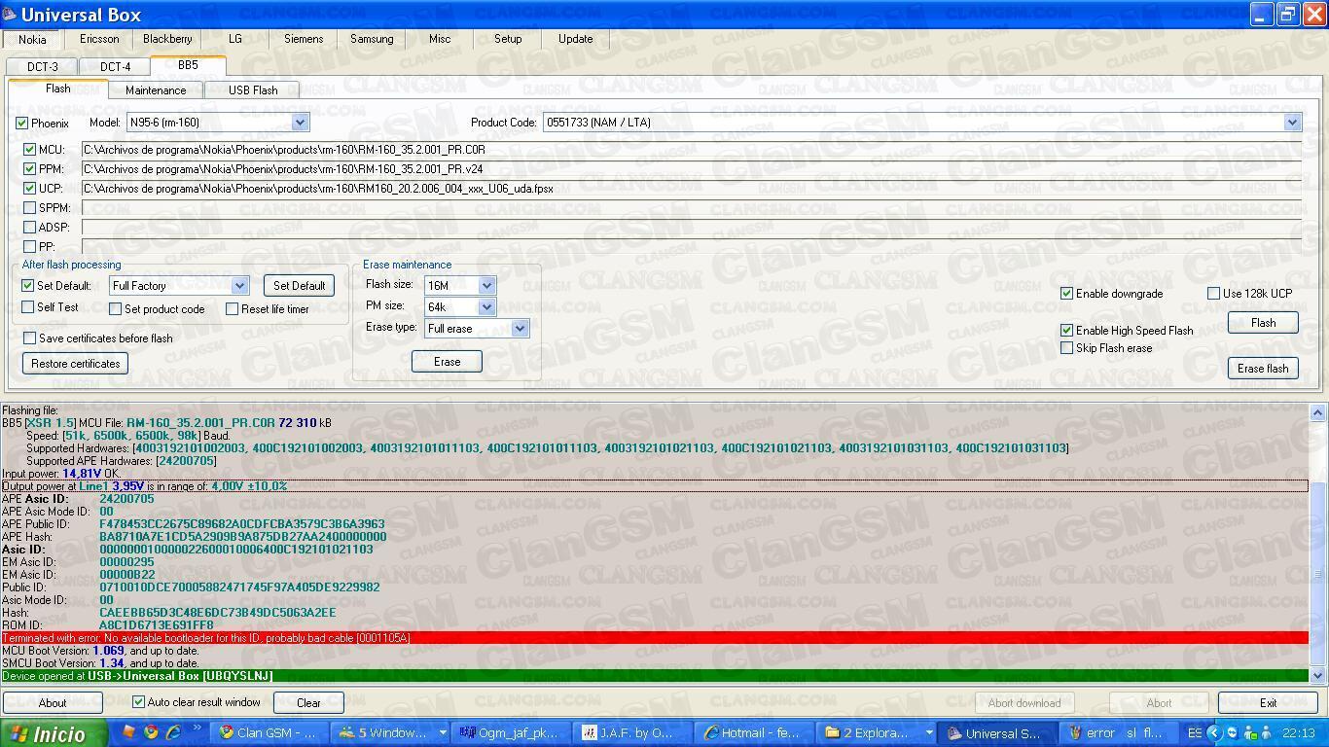Check Skip Flash erase option
The width and height of the screenshot is (1329, 747).
[x=1067, y=348]
